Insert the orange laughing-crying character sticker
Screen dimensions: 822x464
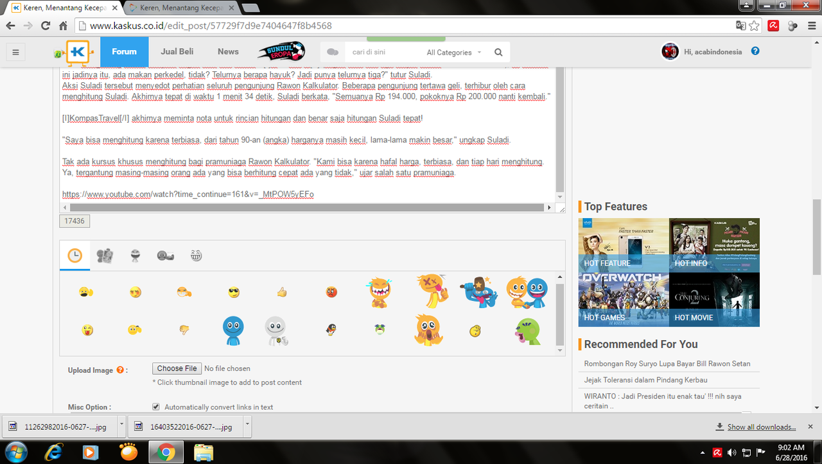point(380,292)
